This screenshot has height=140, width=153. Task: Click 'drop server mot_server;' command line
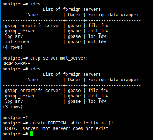click(x=59, y=58)
